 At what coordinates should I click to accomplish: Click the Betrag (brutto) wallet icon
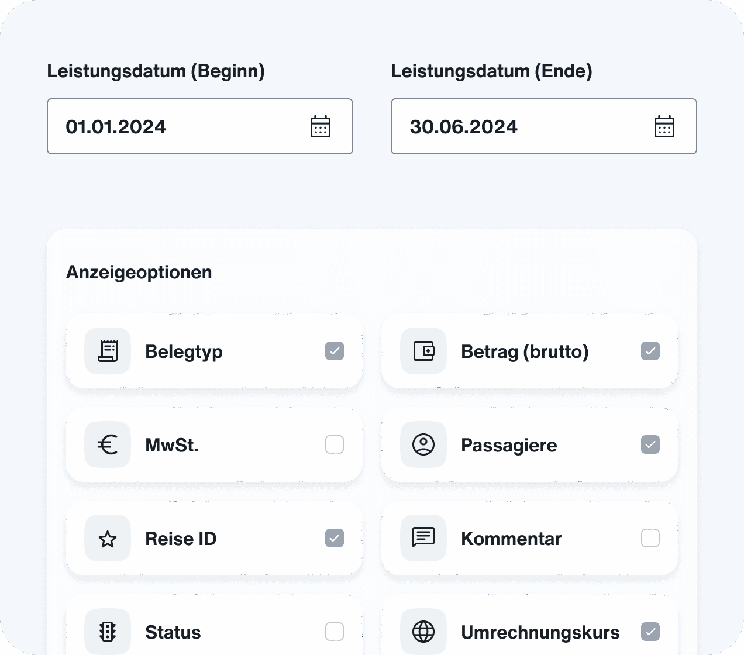[423, 351]
